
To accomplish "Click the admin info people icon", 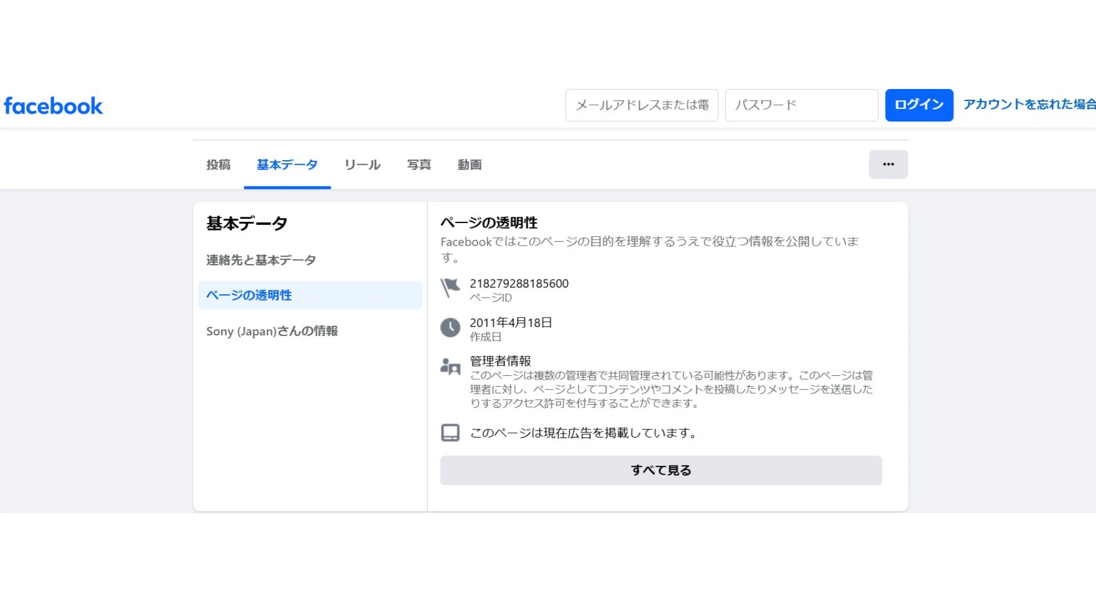I will (450, 366).
